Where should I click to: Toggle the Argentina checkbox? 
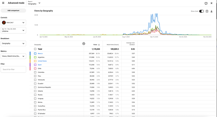click(35, 57)
